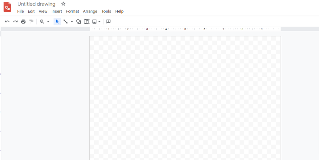Open the Edit menu

[x=31, y=12]
